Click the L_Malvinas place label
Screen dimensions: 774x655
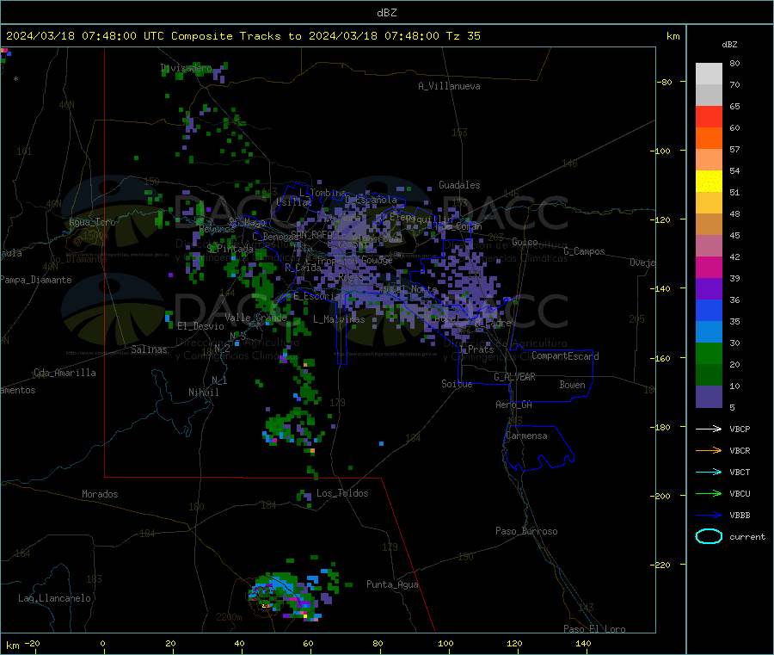click(339, 319)
